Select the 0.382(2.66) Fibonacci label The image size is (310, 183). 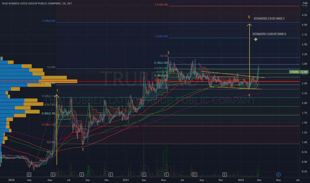[x=161, y=76]
